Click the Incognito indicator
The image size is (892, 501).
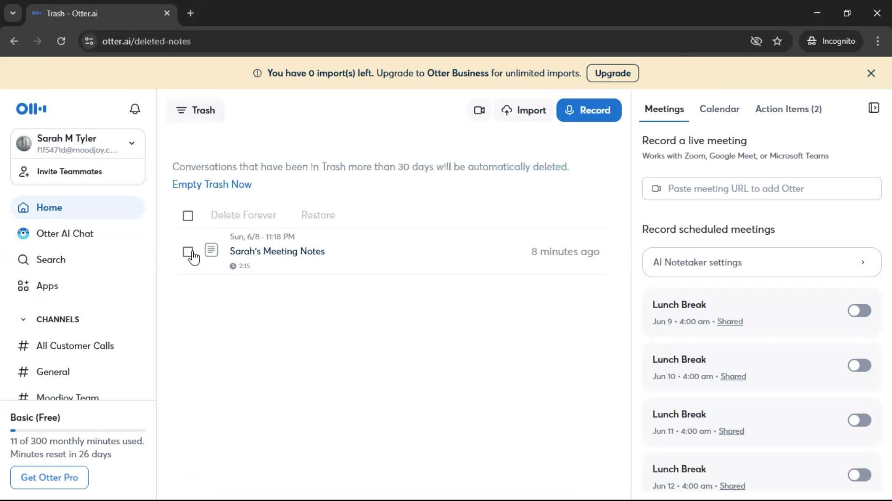click(831, 41)
